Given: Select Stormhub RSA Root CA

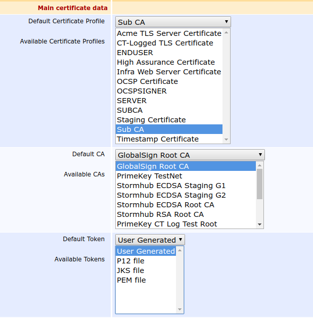Looking at the screenshot, I should tap(160, 214).
